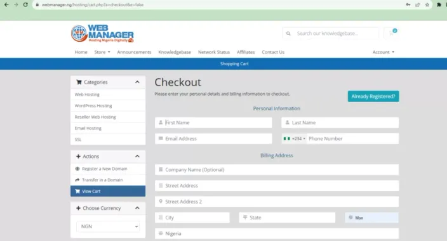Select SSL category
Viewport: 447px width, 241px height.
pos(108,140)
